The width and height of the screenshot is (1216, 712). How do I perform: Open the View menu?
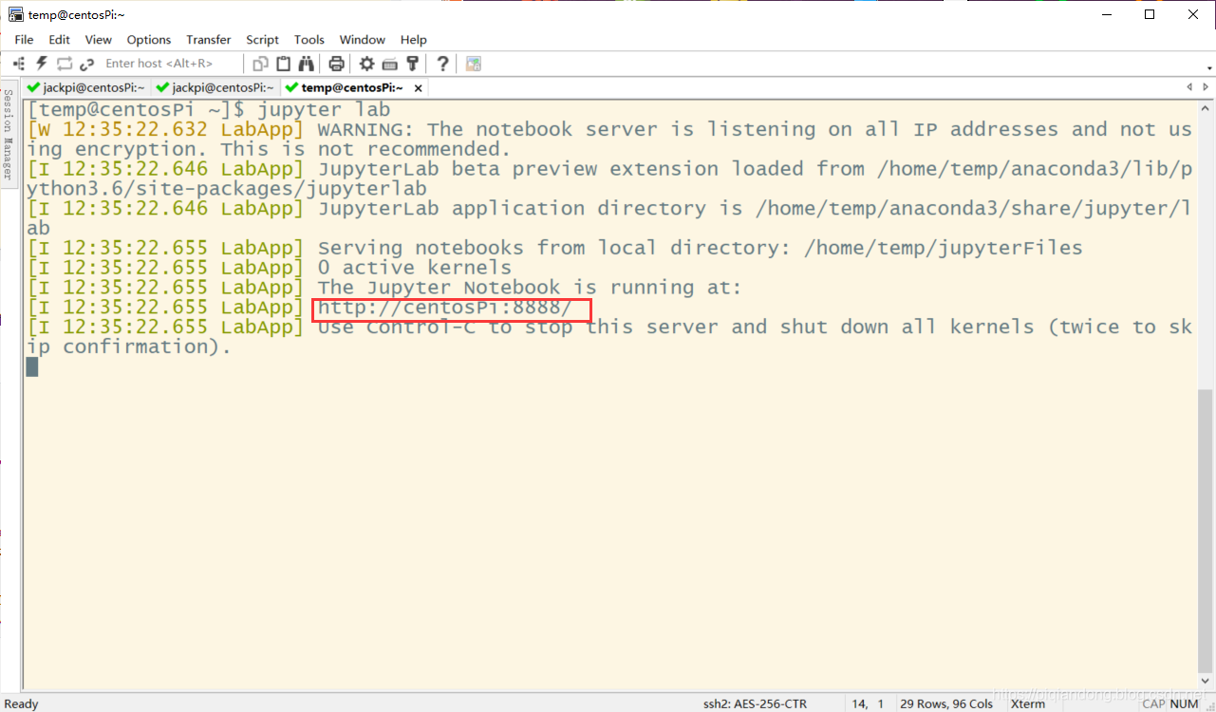(99, 40)
